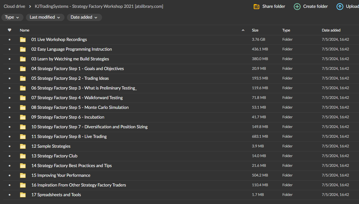Toggle favorite dot for 15 Improving Your Performance
The height and width of the screenshot is (204, 359).
pos(10,175)
